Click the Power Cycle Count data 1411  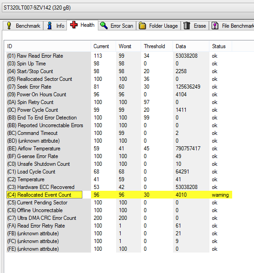click(181, 110)
